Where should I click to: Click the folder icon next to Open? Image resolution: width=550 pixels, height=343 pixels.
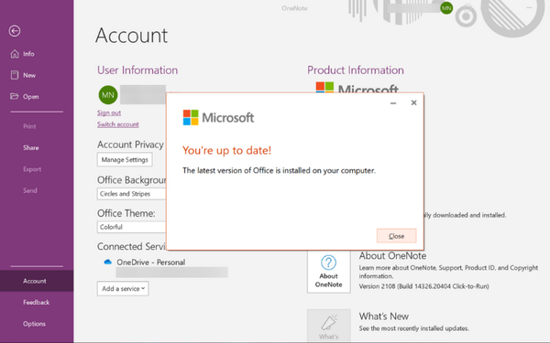[x=15, y=96]
